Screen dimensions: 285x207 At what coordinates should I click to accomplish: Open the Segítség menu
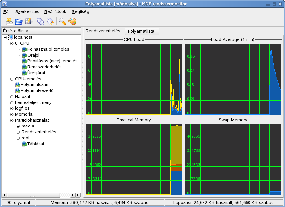[80, 12]
